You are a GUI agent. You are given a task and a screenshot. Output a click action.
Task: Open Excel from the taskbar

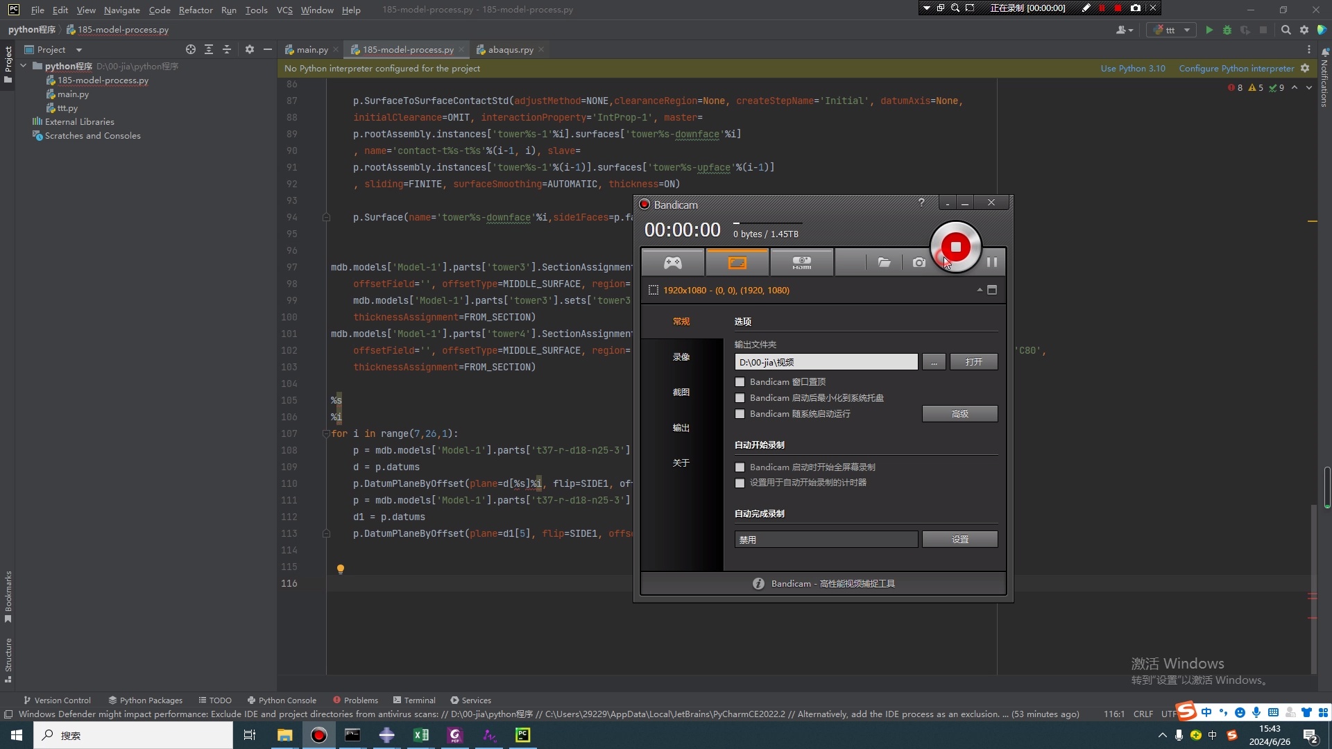point(420,735)
